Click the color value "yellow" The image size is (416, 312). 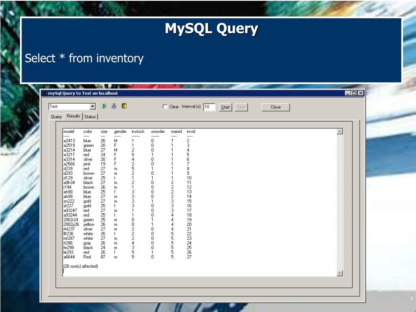click(x=89, y=224)
